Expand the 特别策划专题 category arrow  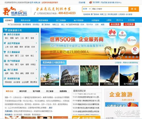click(x=36, y=78)
